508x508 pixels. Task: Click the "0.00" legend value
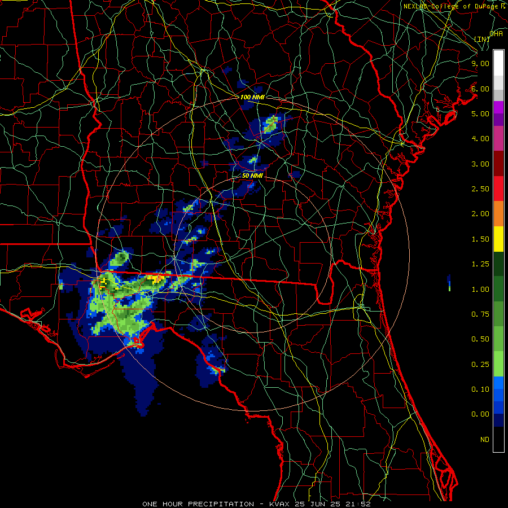click(480, 414)
